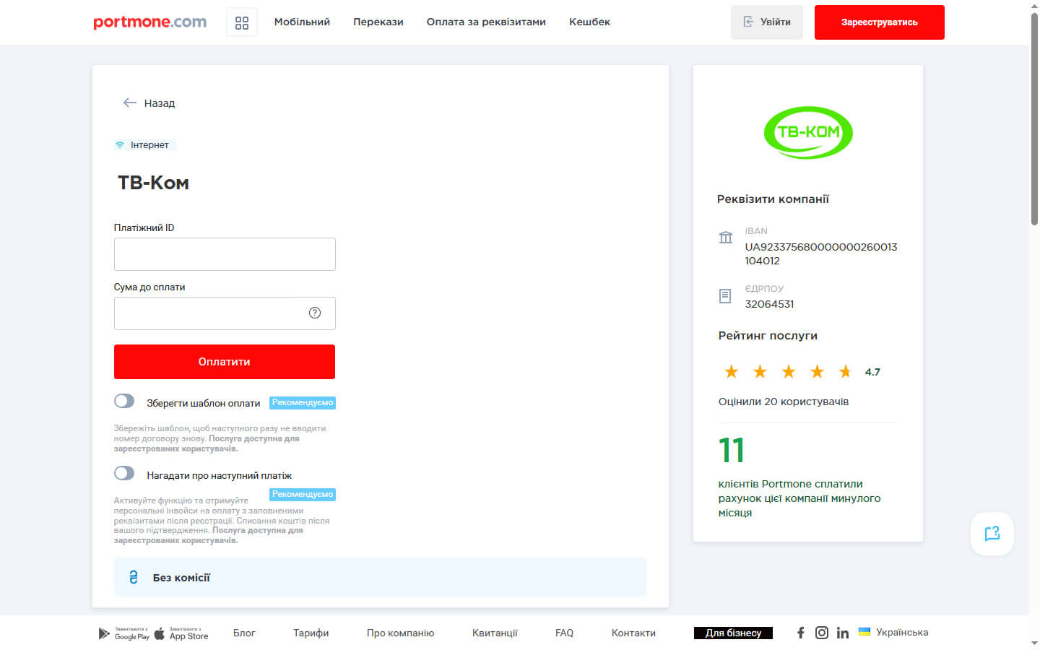The width and height of the screenshot is (1040, 650).
Task: Click the IBAN number UA9233756800000002600 13104012
Action: point(821,253)
